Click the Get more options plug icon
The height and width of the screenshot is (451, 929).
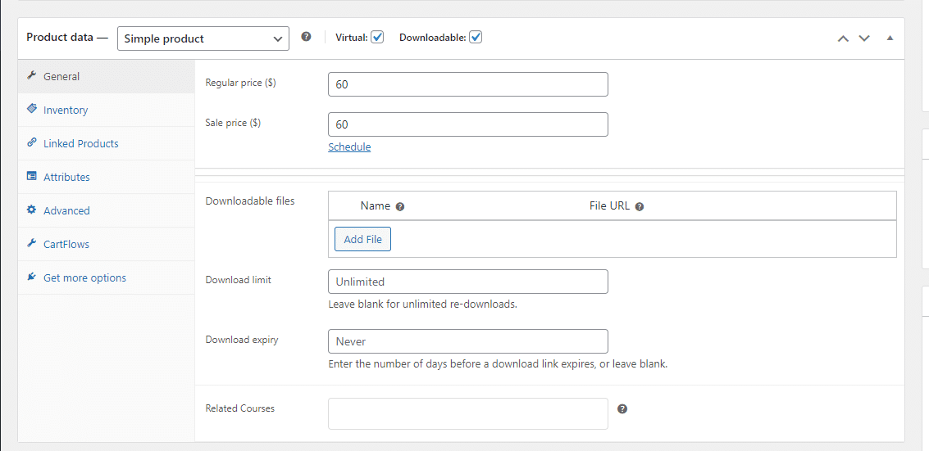(x=32, y=277)
